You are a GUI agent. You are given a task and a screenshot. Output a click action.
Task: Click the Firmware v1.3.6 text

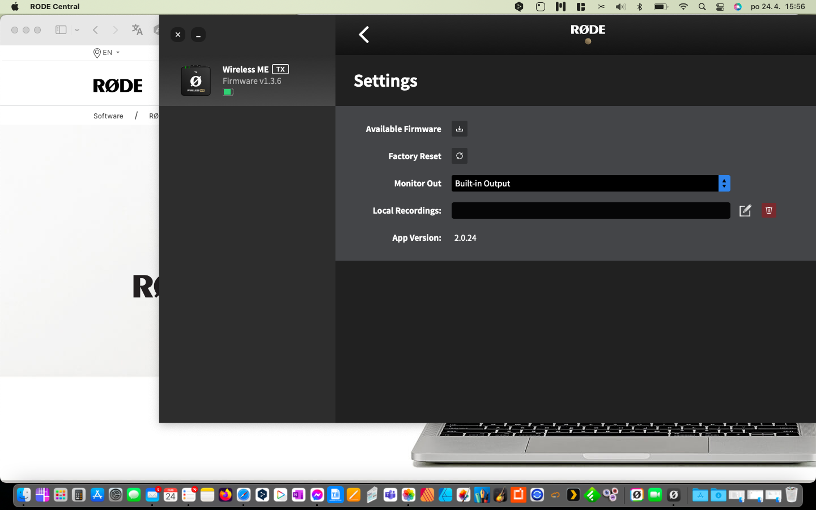252,81
